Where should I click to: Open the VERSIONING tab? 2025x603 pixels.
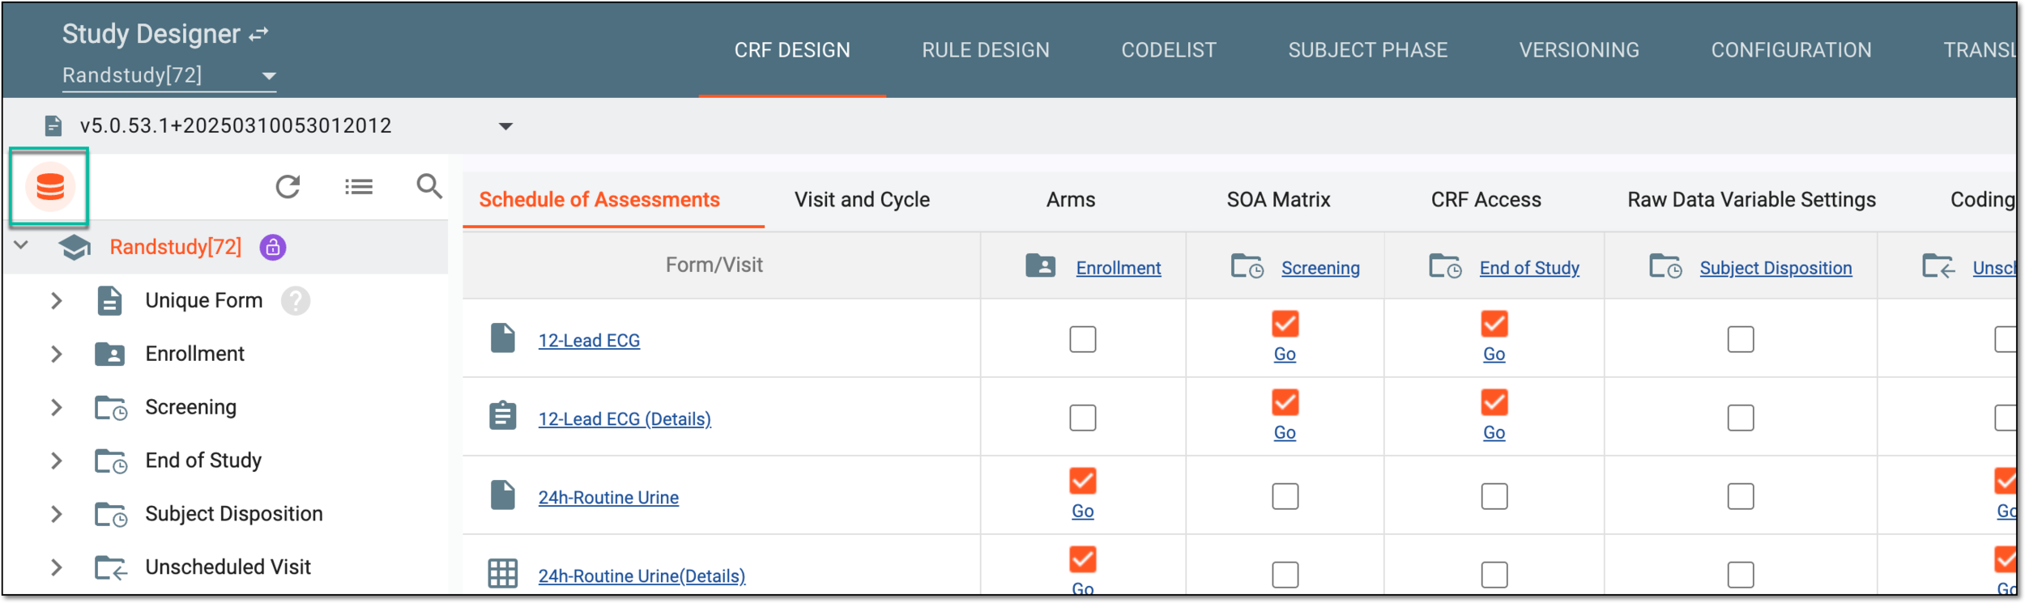pos(1579,50)
